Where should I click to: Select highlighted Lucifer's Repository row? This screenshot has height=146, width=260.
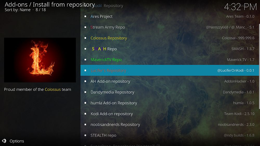pyautogui.click(x=170, y=70)
